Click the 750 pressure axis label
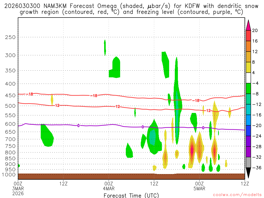Screen dimensions: 264x198 10,146
